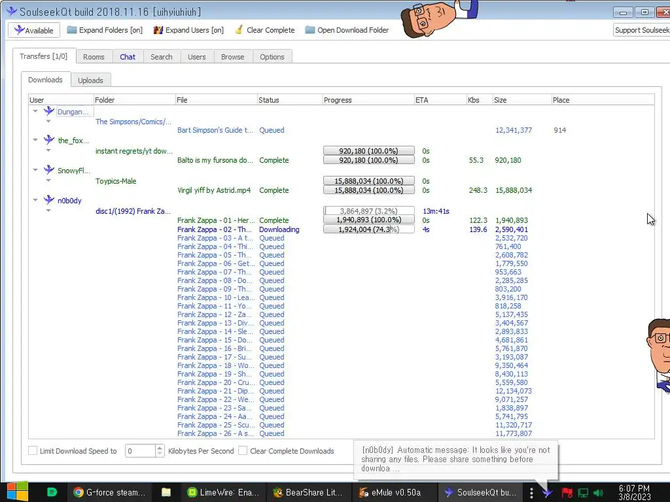
Task: Sort by the Place column header
Action: tap(603, 100)
